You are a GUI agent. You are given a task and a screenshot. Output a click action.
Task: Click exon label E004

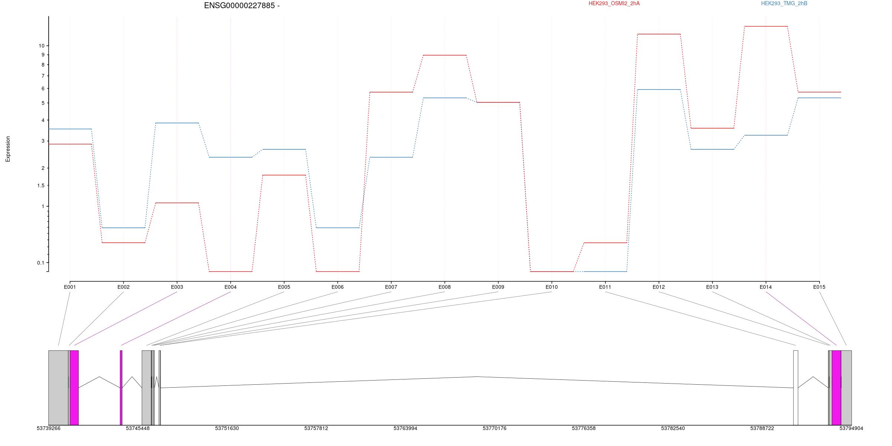(x=230, y=287)
